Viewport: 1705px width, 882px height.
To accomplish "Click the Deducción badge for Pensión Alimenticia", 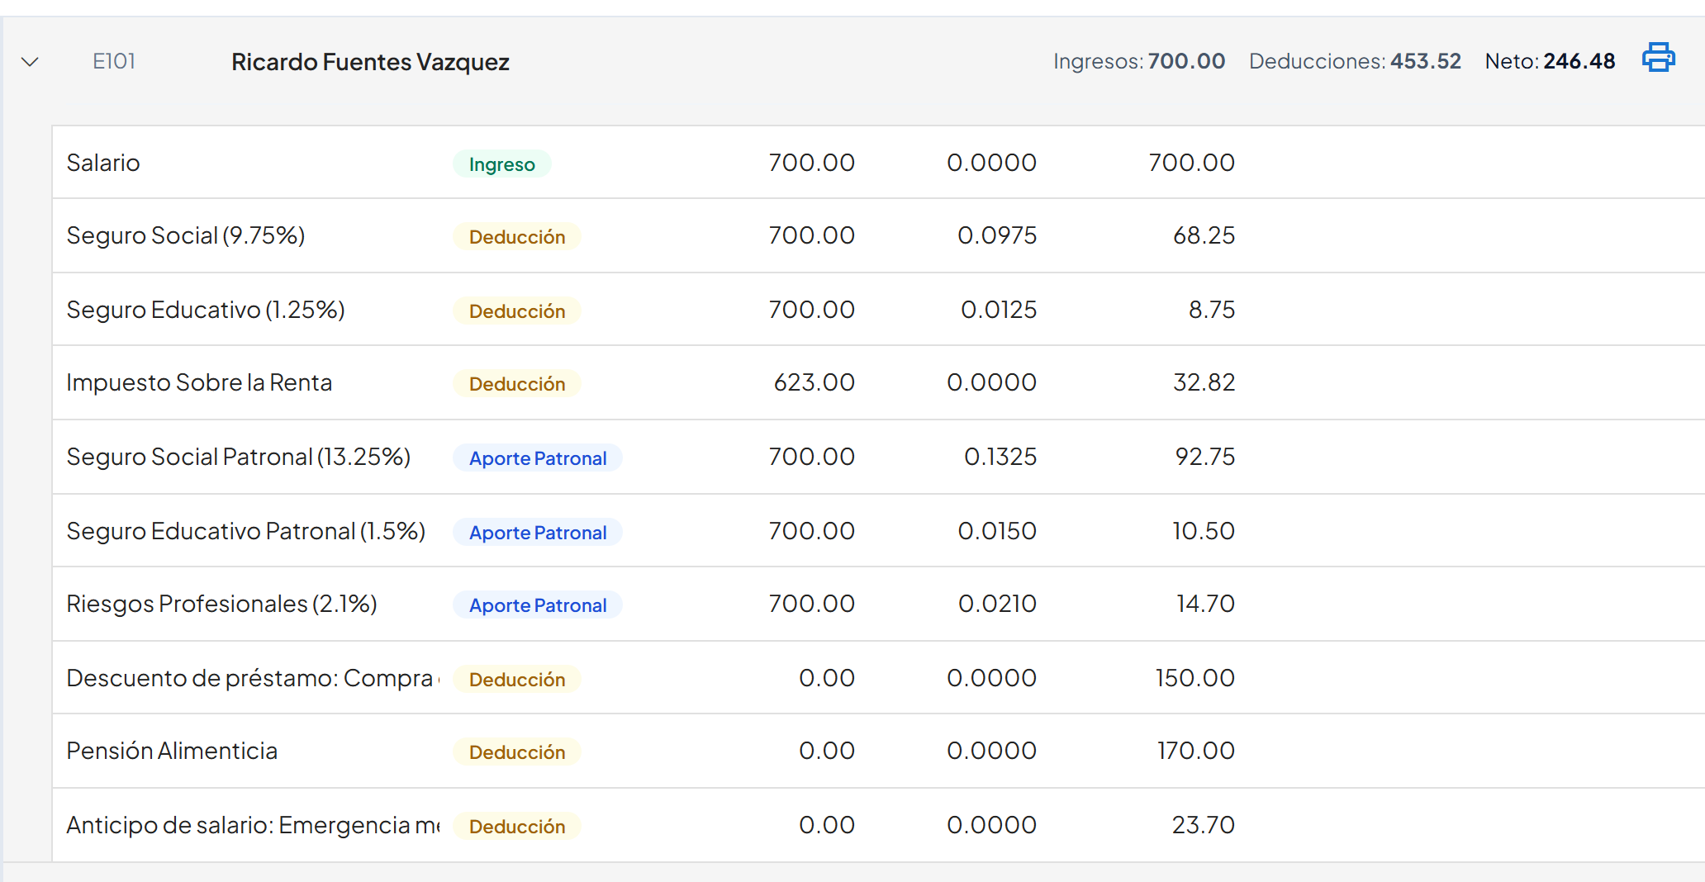I will tap(517, 752).
